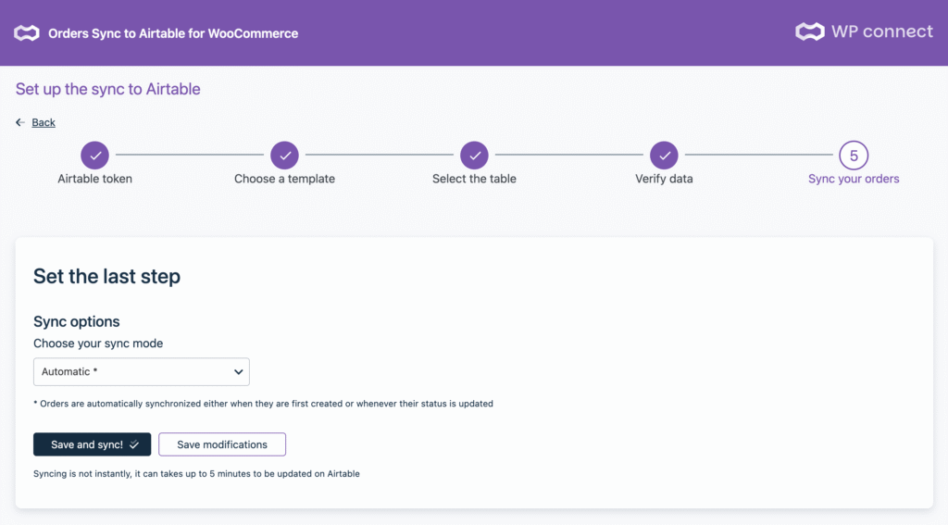Click the Select the table checkmark circle

pos(474,156)
